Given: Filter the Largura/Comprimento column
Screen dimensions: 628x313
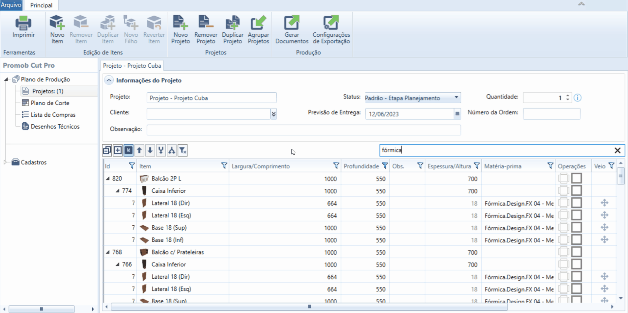Looking at the screenshot, I should click(336, 166).
